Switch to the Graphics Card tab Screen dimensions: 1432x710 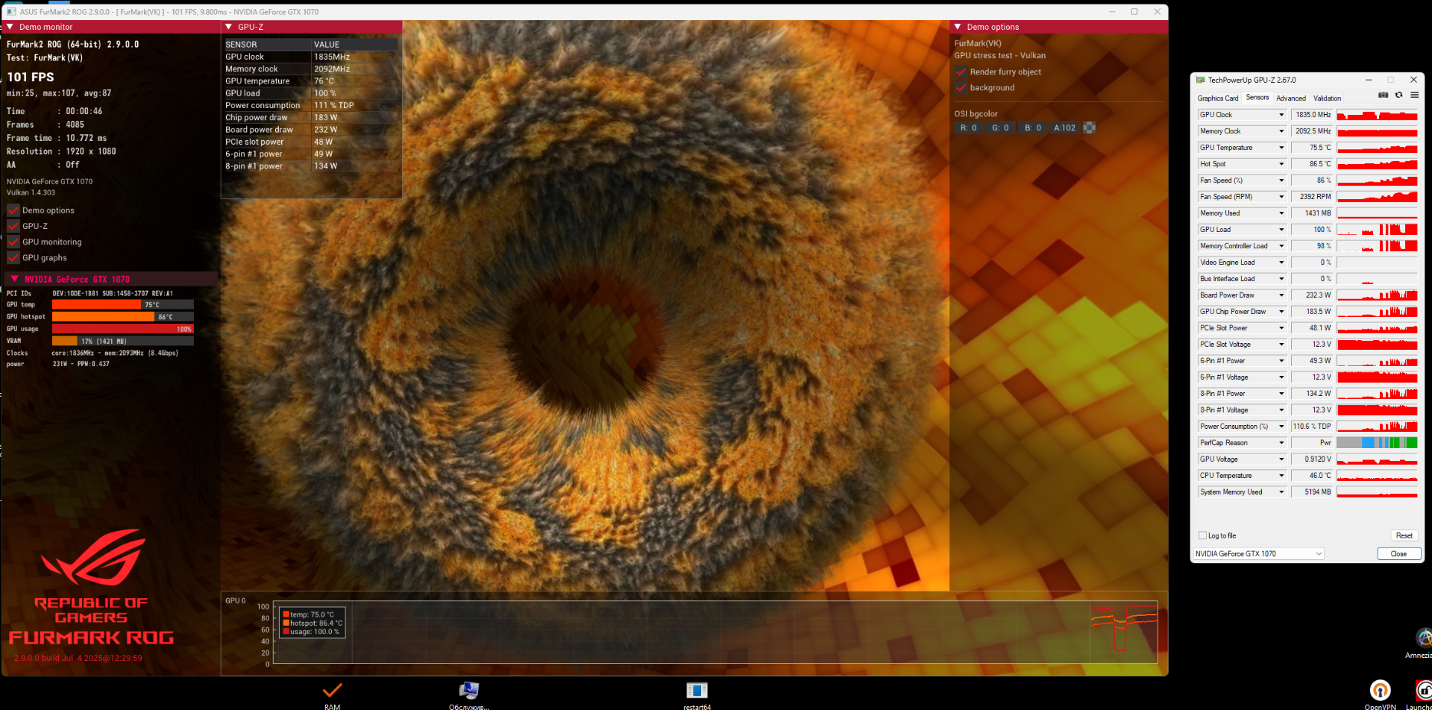[x=1218, y=98]
